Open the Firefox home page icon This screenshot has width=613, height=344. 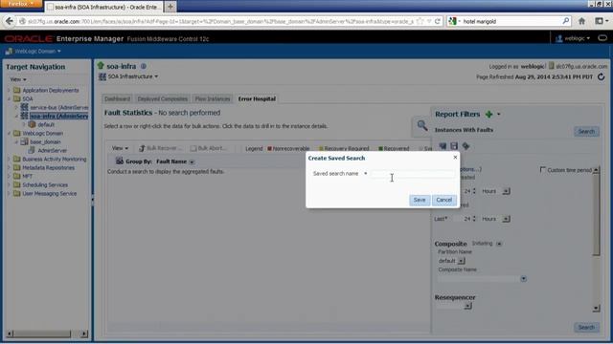(x=581, y=21)
